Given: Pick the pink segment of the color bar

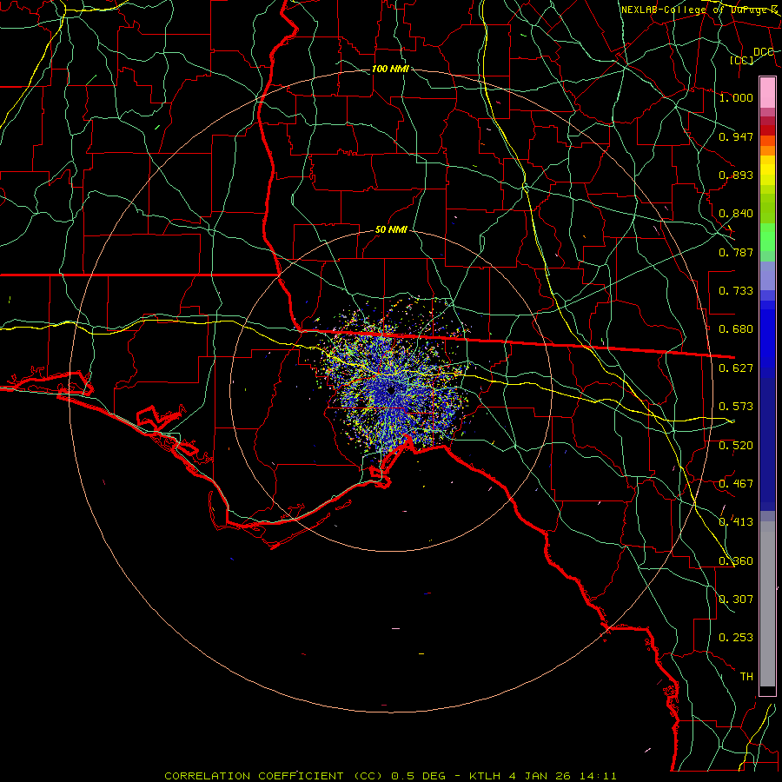Looking at the screenshot, I should click(767, 92).
